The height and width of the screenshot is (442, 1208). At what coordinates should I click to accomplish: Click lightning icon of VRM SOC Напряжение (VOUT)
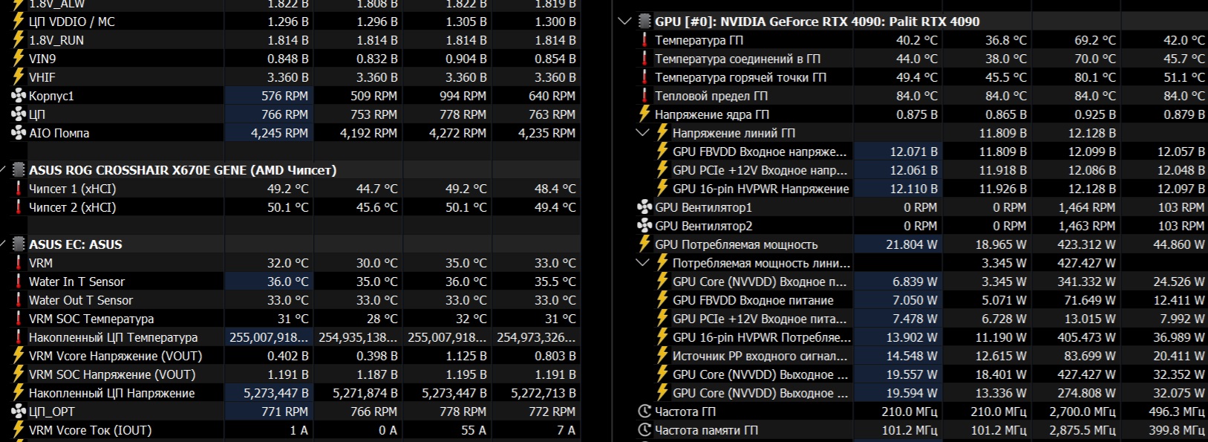19,374
